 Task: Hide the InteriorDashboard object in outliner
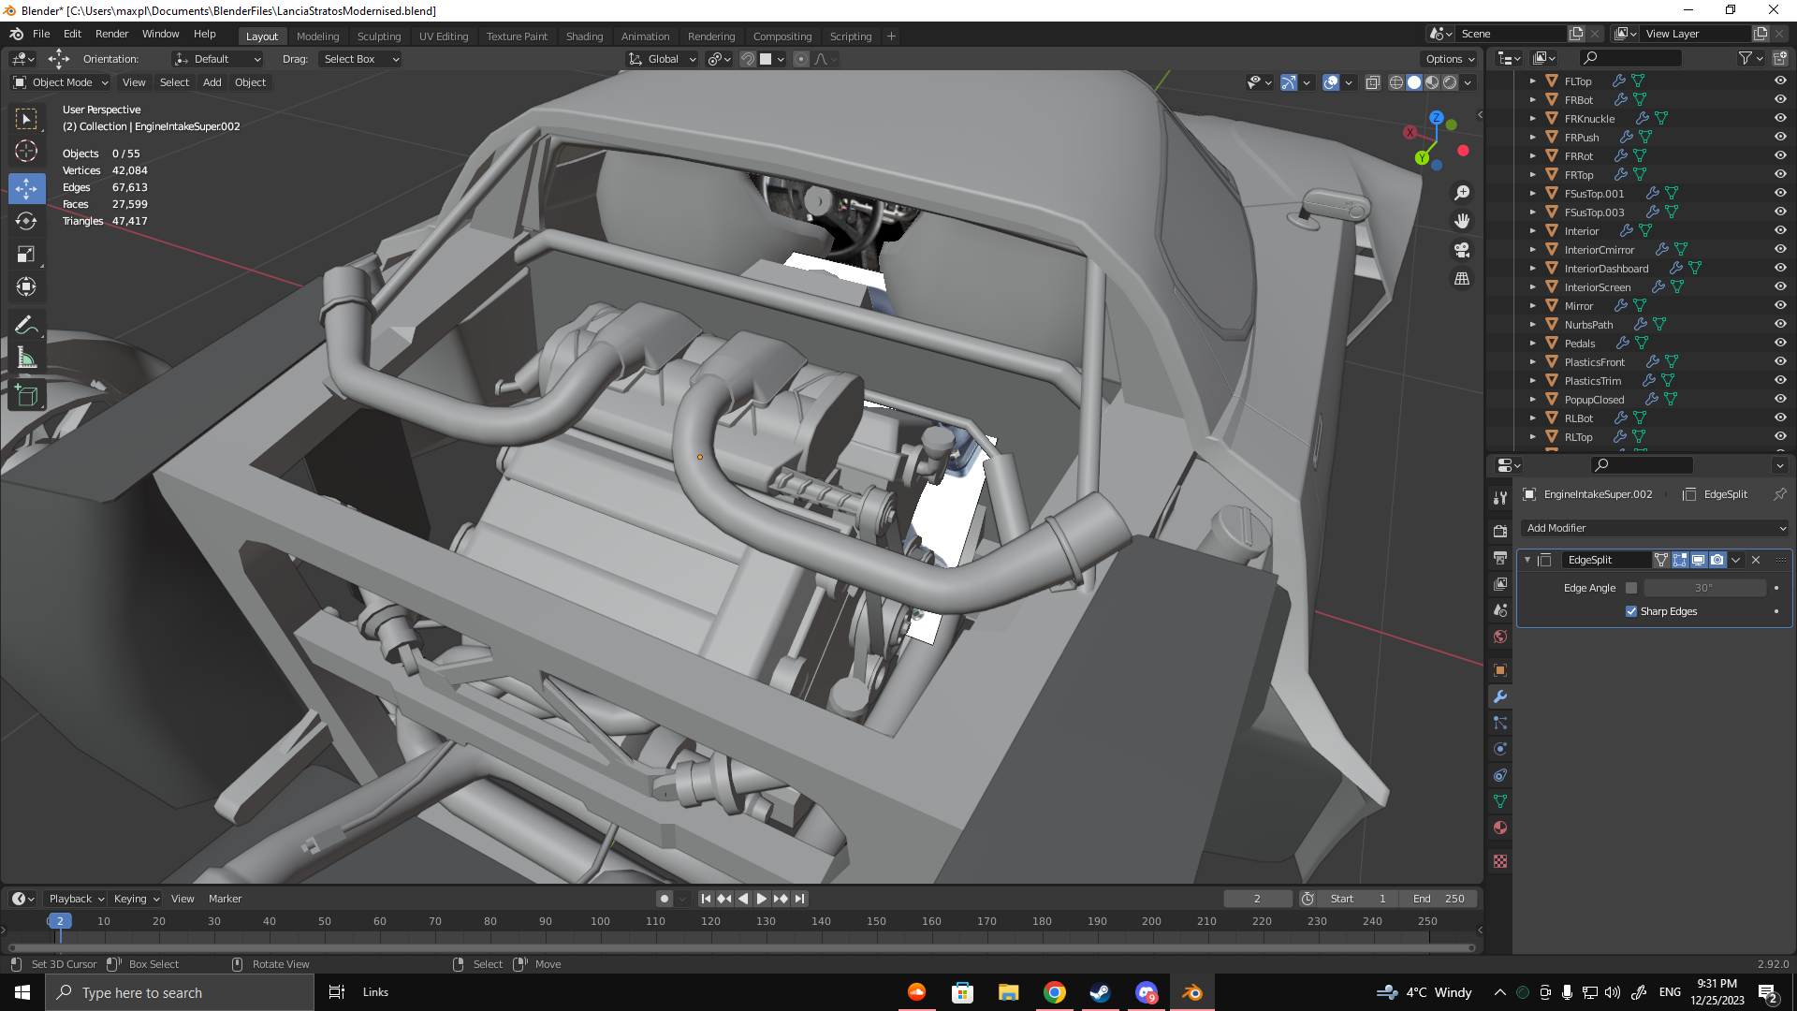1780,269
